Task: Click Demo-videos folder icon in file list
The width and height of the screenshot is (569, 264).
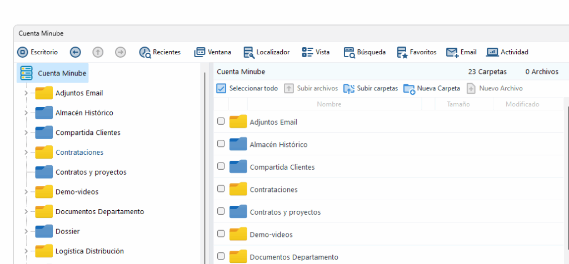Action: (238, 234)
